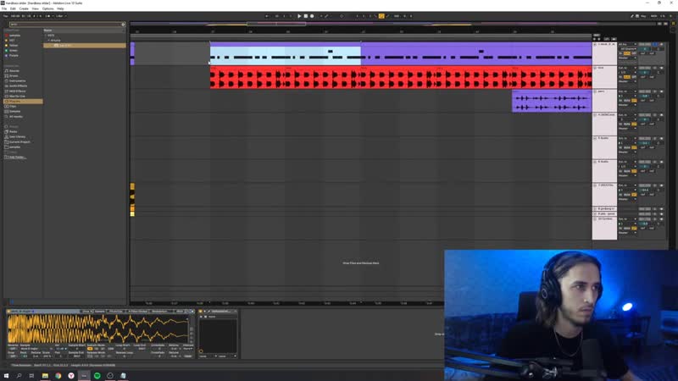Open Kick track input type dropdown
The image size is (678, 381).
tap(627, 68)
